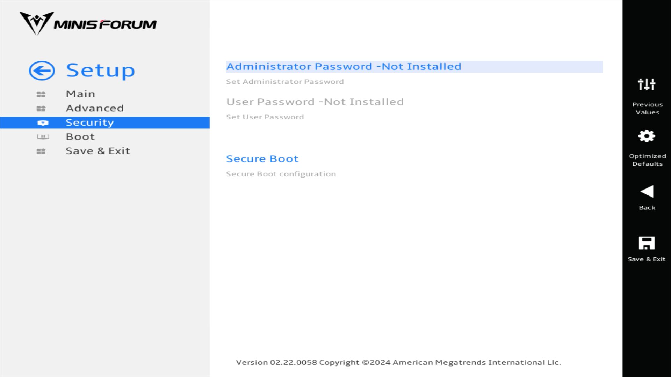
Task: Click the Setup heading text
Action: [x=100, y=71]
